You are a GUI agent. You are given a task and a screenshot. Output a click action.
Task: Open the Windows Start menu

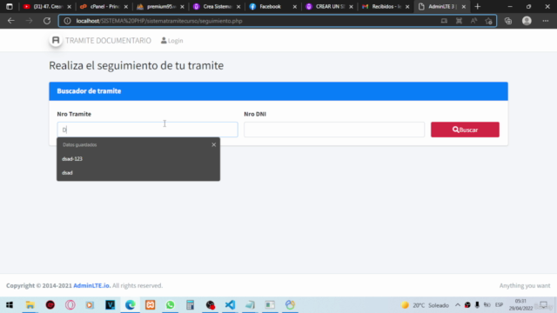pos(10,305)
